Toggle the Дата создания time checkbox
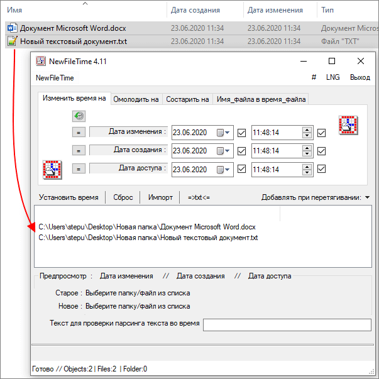Viewport: 379px width, 379px height. (321, 151)
